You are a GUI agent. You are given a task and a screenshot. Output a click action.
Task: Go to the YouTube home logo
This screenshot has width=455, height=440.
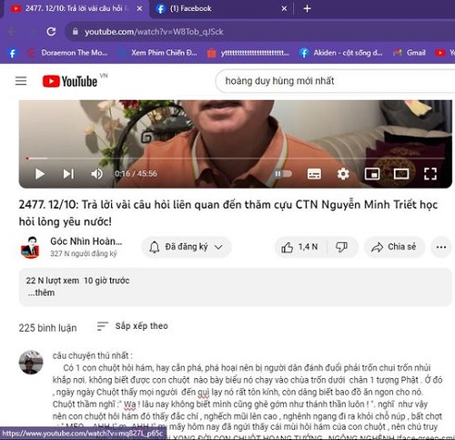coord(70,81)
